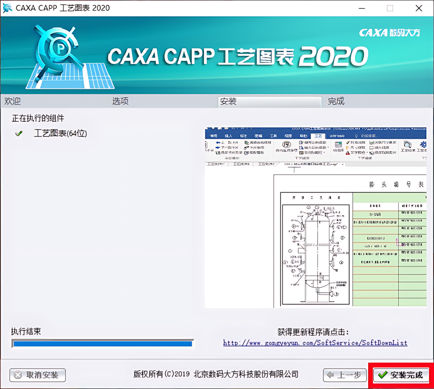The height and width of the screenshot is (389, 434).
Task: Close the installer window
Action: (x=419, y=8)
